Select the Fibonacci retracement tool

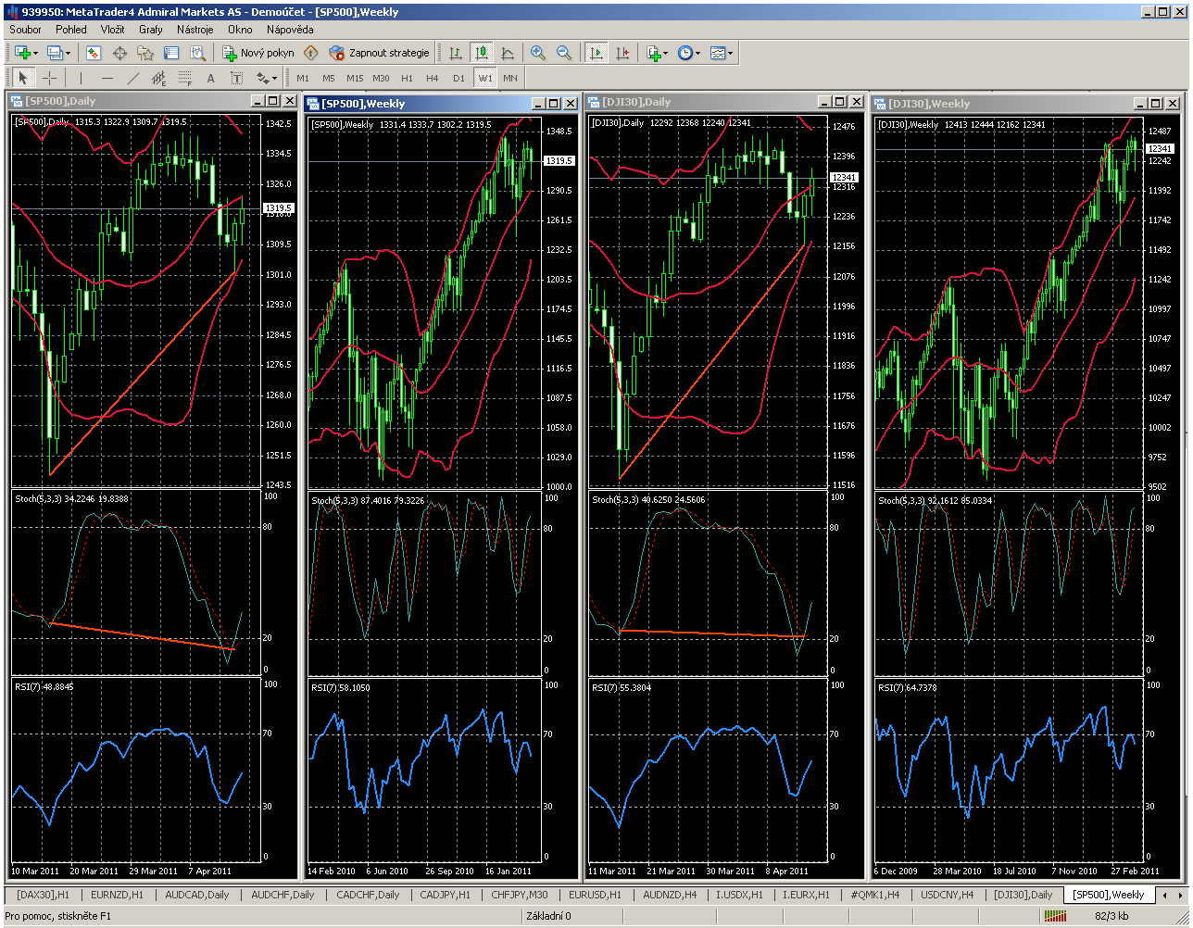point(184,78)
